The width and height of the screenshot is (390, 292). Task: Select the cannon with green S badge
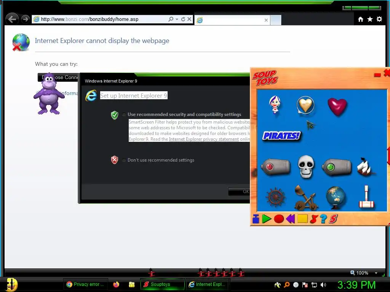pyautogui.click(x=337, y=167)
